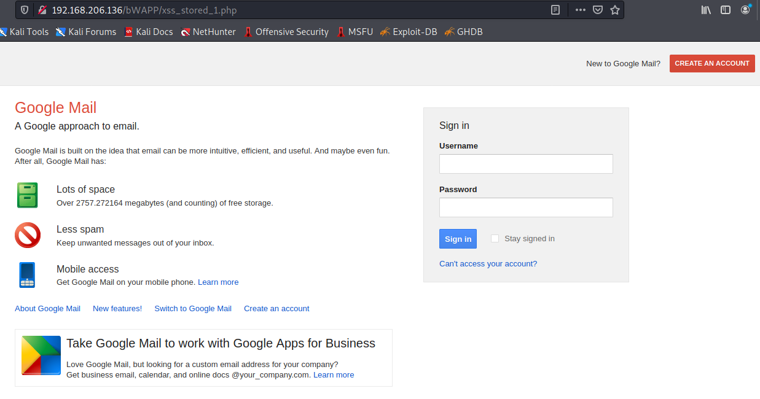Open Offensive Security bookmark
Viewport: 760px width, 399px height.
pyautogui.click(x=286, y=32)
